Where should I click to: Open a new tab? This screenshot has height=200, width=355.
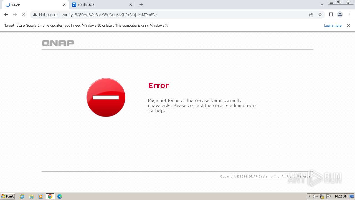pos(141,5)
